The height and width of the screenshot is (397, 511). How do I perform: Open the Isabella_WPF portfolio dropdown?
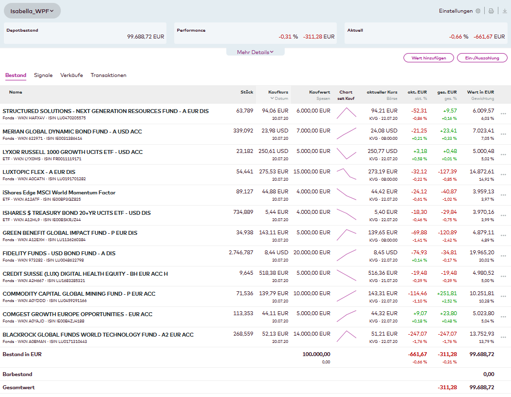coord(32,11)
